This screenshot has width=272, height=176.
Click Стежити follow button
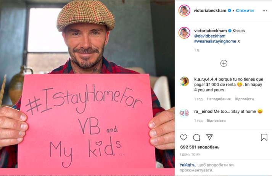[245, 11]
